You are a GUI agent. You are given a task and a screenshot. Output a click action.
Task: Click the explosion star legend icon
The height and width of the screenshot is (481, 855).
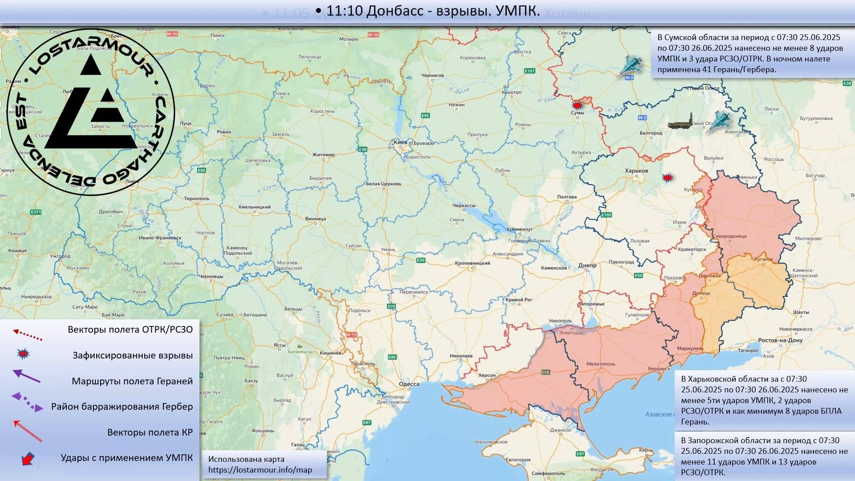click(x=23, y=354)
